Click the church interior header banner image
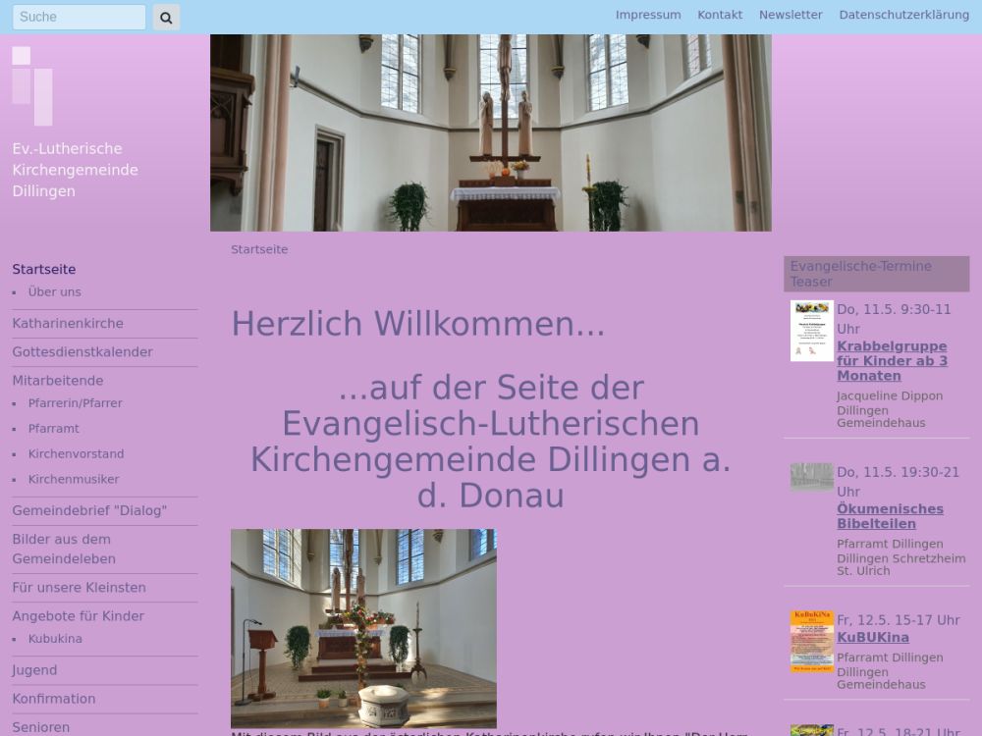This screenshot has width=982, height=736. tap(490, 132)
